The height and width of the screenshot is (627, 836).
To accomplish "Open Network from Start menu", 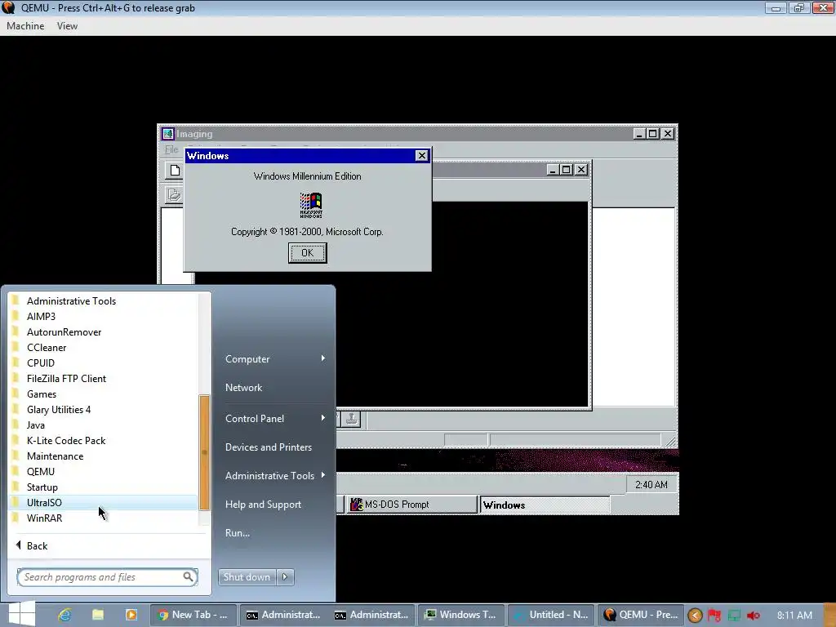I will 243,388.
